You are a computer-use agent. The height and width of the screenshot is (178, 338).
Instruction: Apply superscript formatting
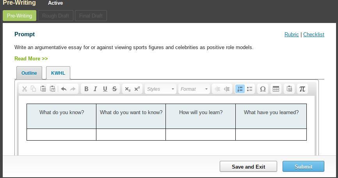click(x=137, y=89)
